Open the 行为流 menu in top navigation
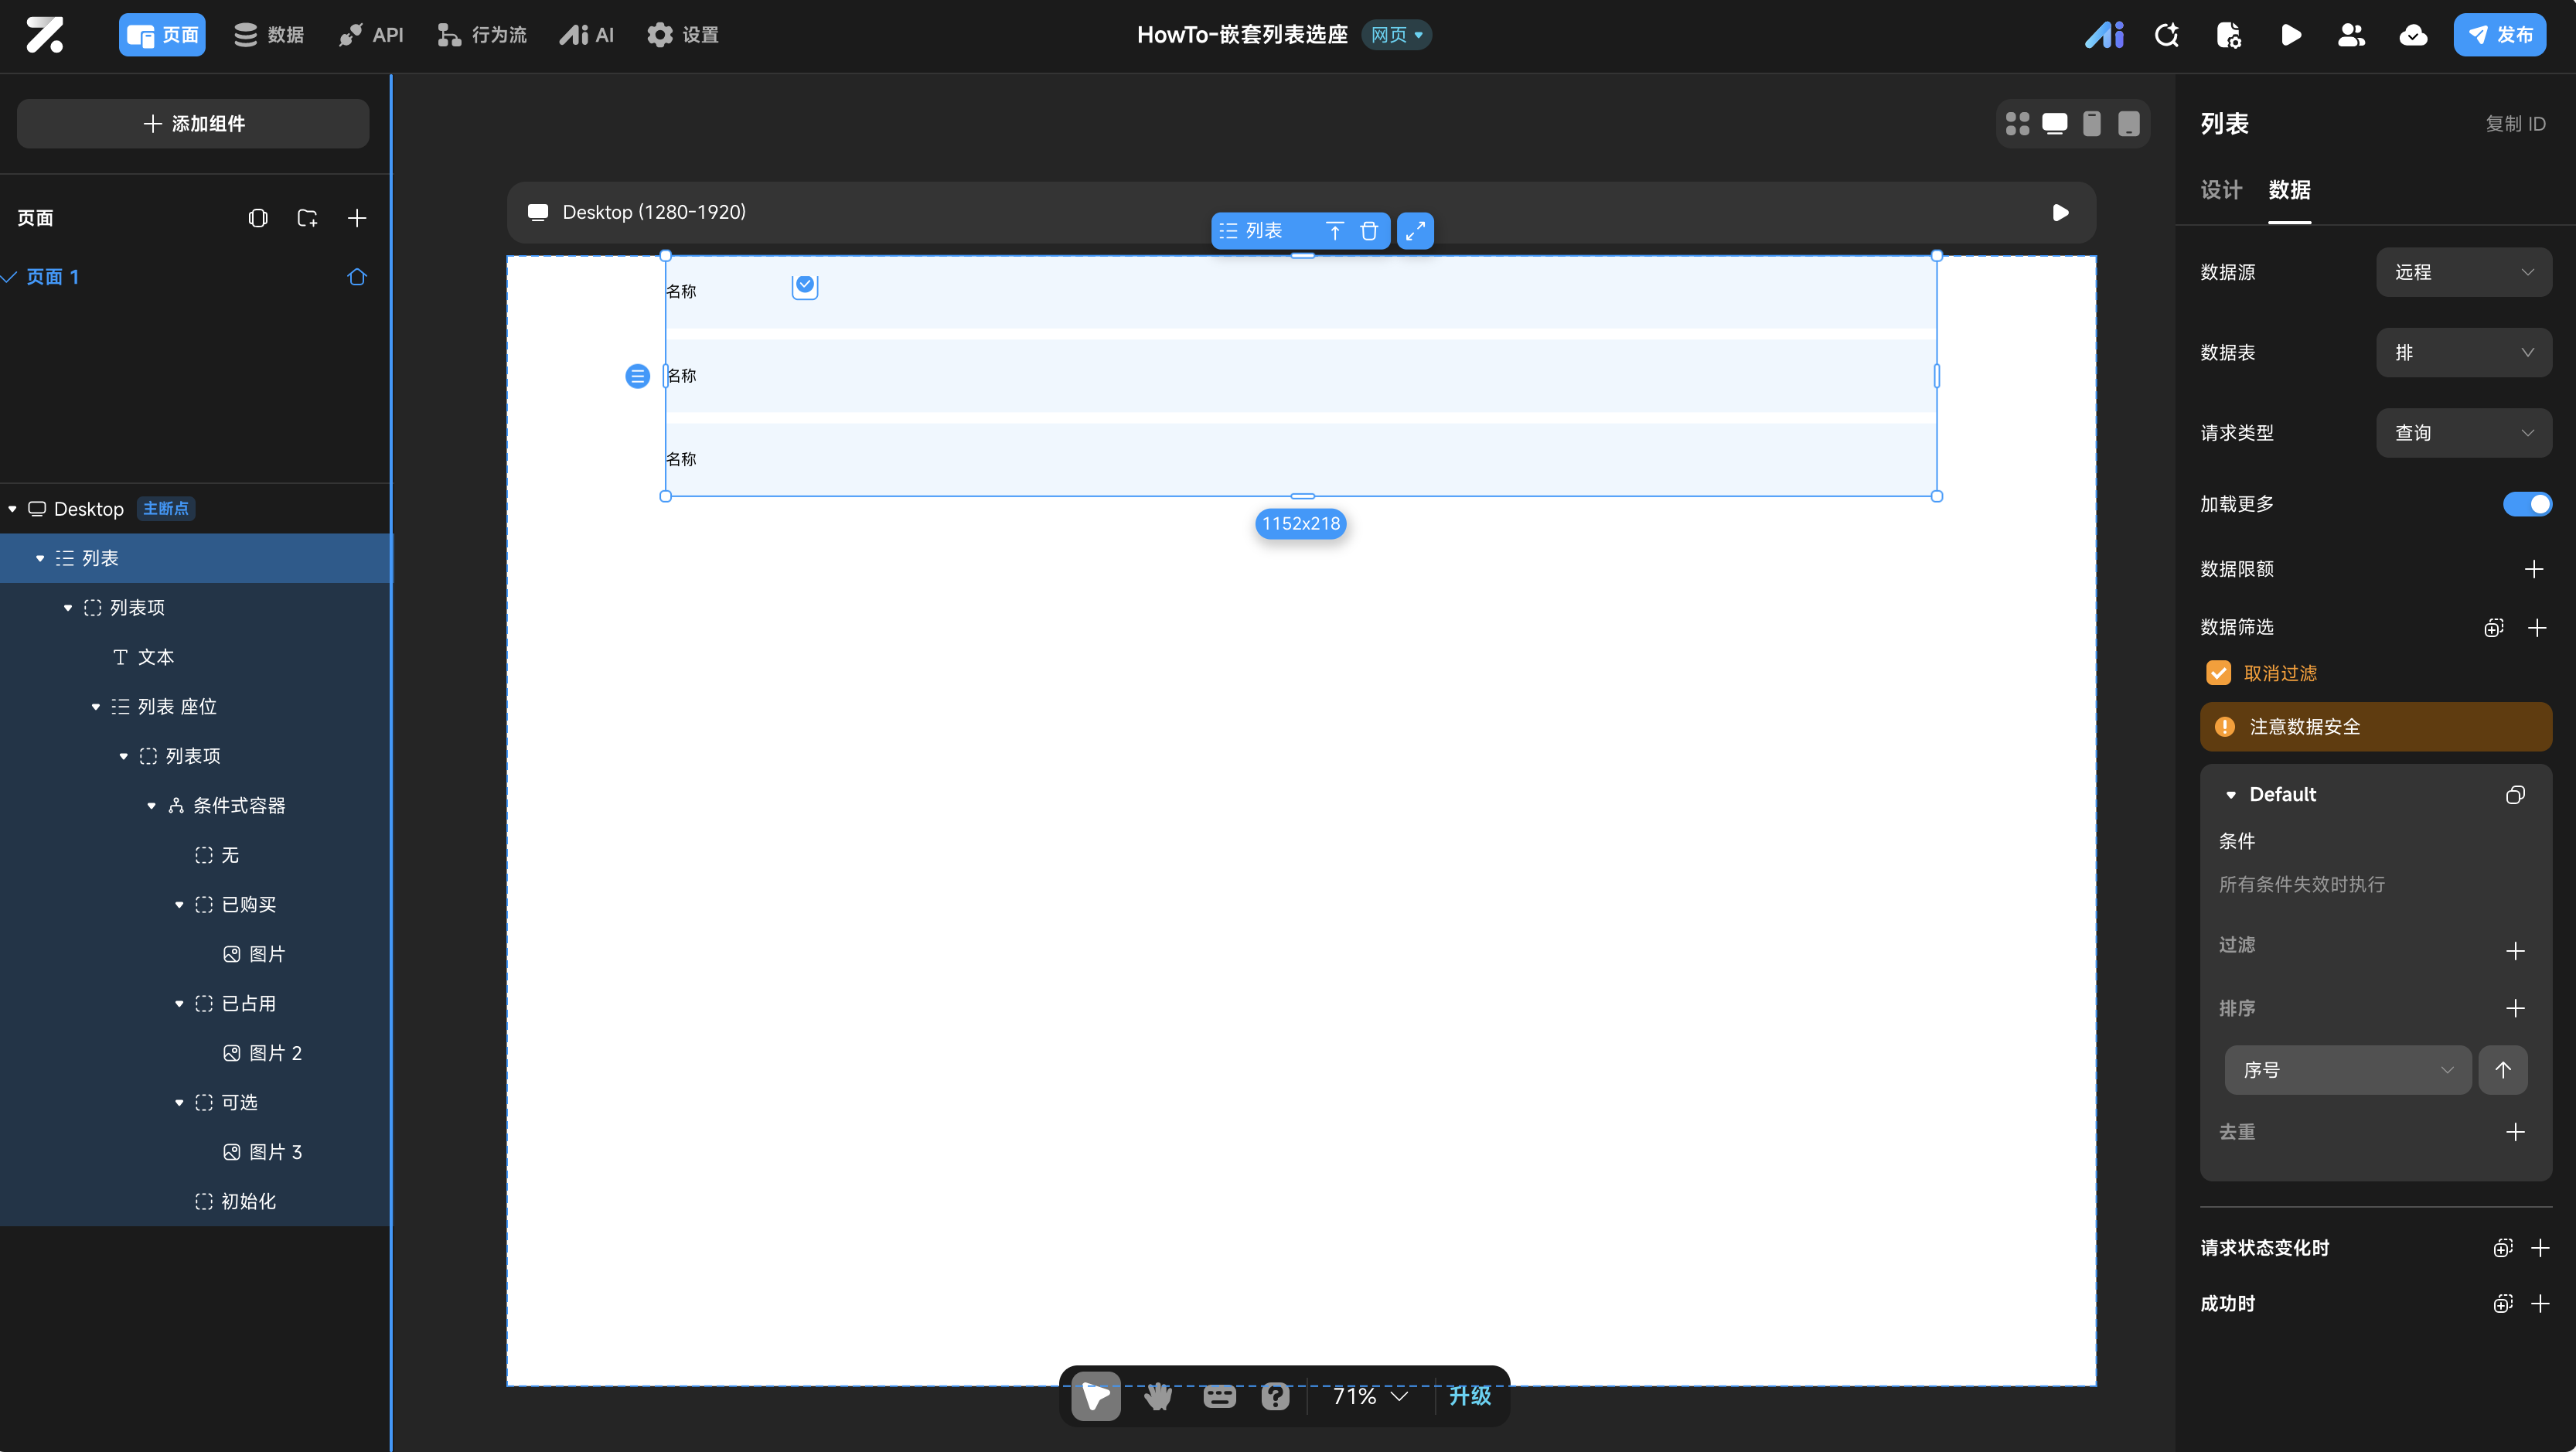 pos(482,35)
